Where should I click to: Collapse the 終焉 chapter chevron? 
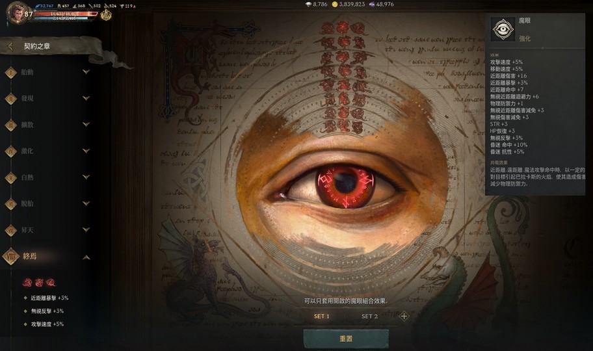pos(86,257)
